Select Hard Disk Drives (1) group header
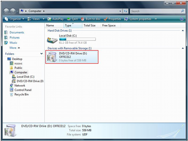Screen dimensions: 188x141 point(59,31)
